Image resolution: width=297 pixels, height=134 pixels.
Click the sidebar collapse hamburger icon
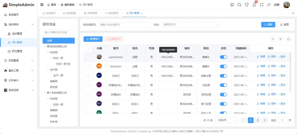coord(42,5)
